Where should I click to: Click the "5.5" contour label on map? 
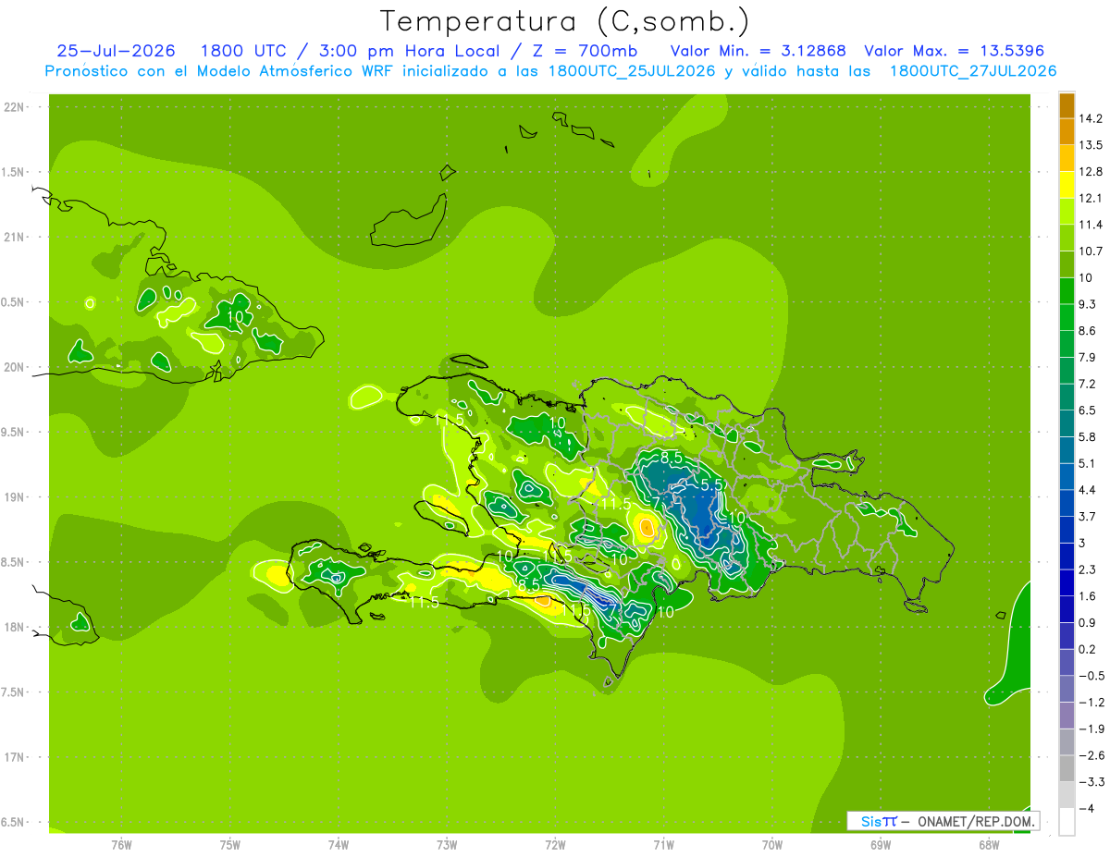tap(710, 485)
